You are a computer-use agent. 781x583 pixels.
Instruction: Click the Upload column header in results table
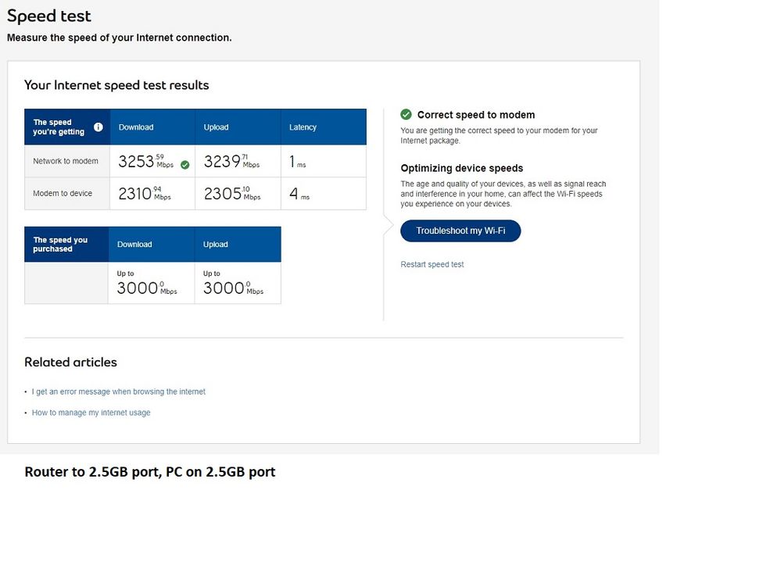coord(216,127)
